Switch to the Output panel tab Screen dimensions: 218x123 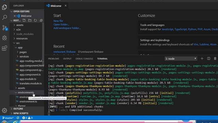[x=67, y=58]
